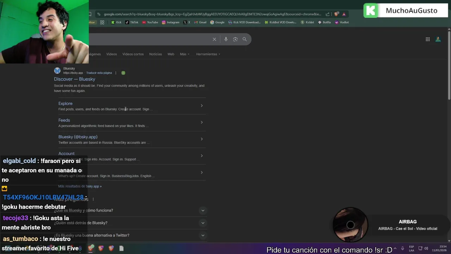Switch to Web search tab

click(x=171, y=54)
